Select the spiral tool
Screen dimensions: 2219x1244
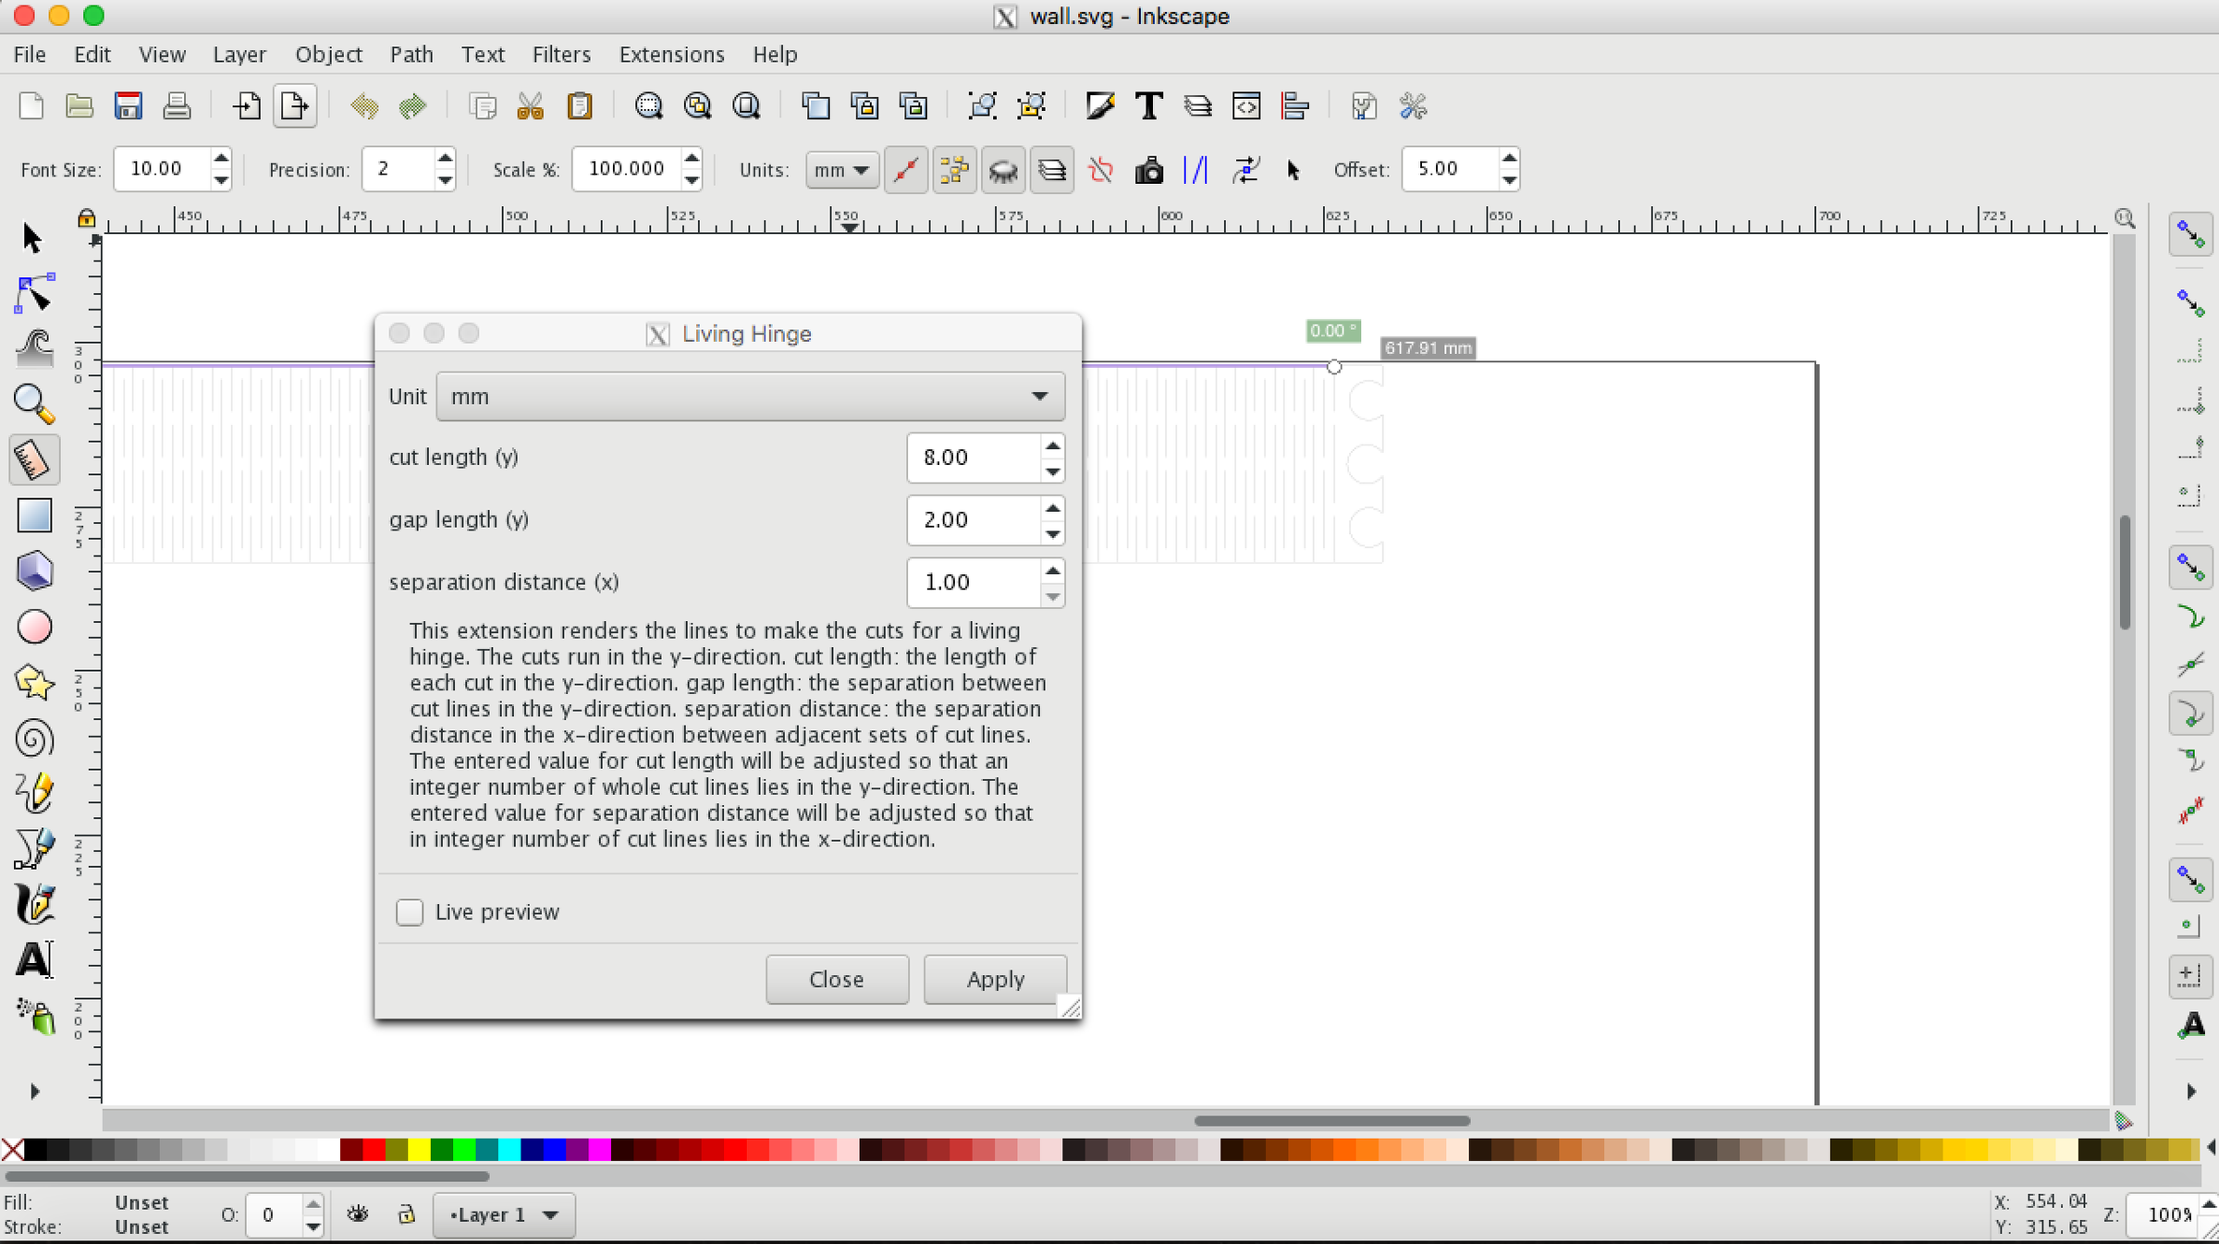(x=34, y=738)
